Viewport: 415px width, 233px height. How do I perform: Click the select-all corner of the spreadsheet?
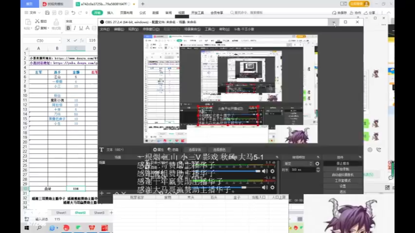point(26,48)
